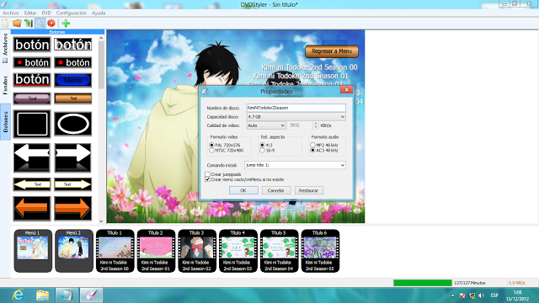
Task: Open the Archivo menu
Action: 11,13
